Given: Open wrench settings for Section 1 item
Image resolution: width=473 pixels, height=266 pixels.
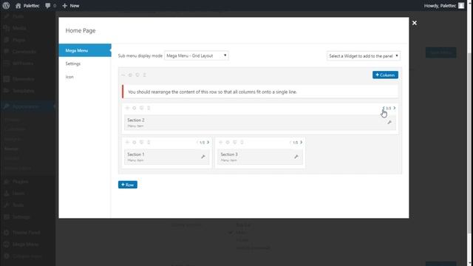Looking at the screenshot, I should [203, 157].
